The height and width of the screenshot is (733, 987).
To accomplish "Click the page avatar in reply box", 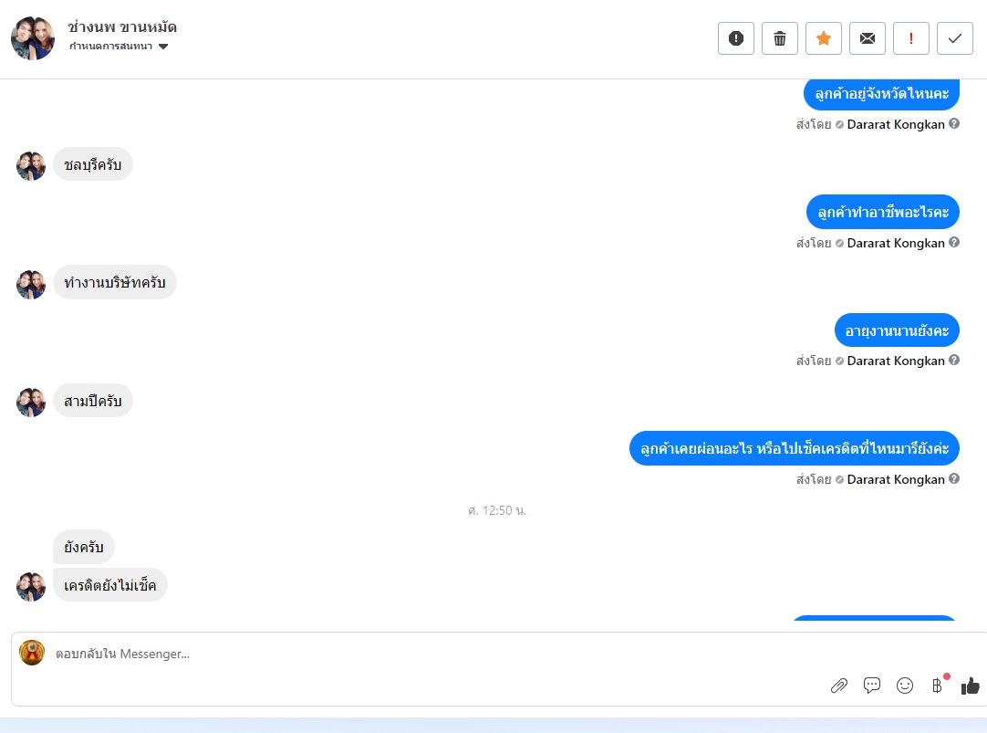I will [32, 653].
